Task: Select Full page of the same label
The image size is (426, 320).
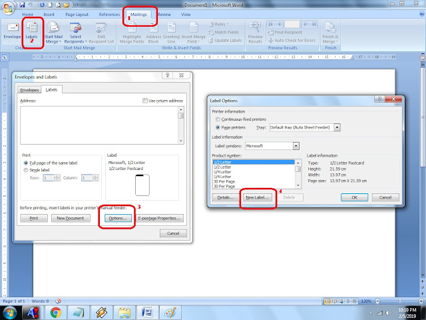Action: click(26, 163)
